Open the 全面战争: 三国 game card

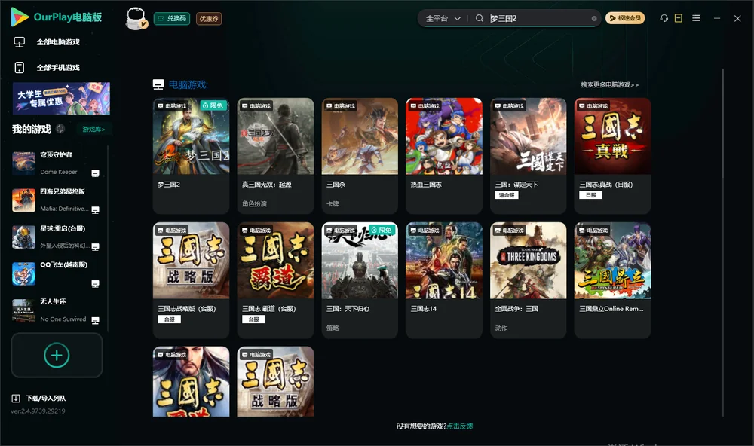(x=528, y=280)
